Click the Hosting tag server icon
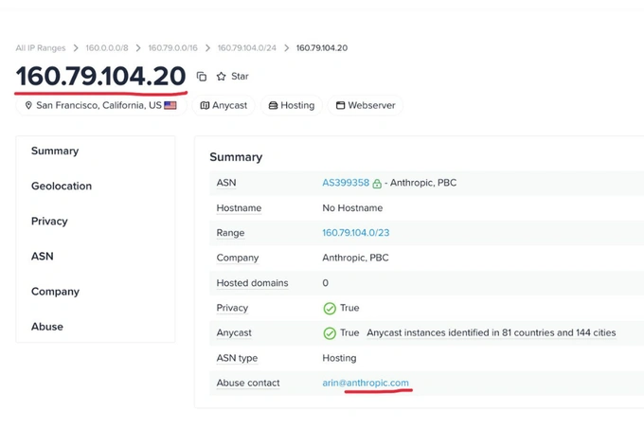Screen dimensions: 644x429 [273, 105]
